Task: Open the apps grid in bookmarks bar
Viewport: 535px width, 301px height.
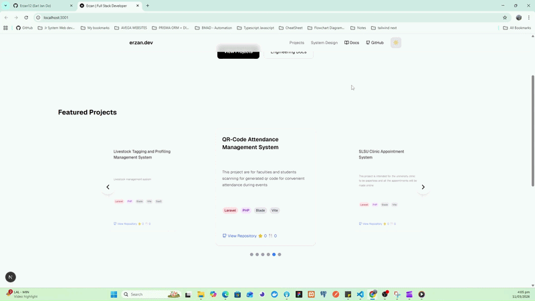Action: [5, 28]
